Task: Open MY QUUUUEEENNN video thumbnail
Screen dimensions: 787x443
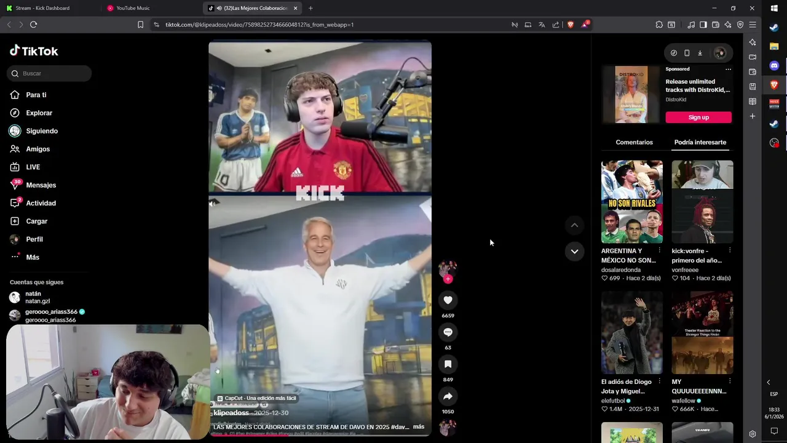Action: point(702,333)
